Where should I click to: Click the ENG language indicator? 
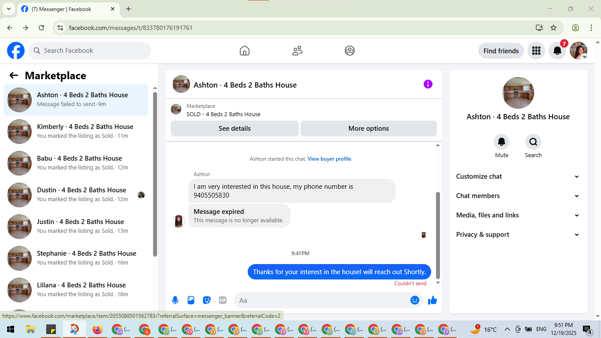pos(541,329)
